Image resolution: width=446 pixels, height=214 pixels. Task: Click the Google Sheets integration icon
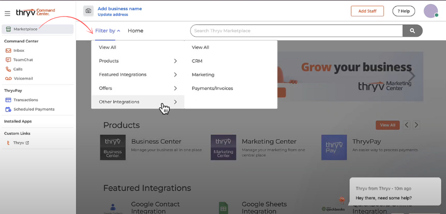pyautogui.click(x=224, y=208)
